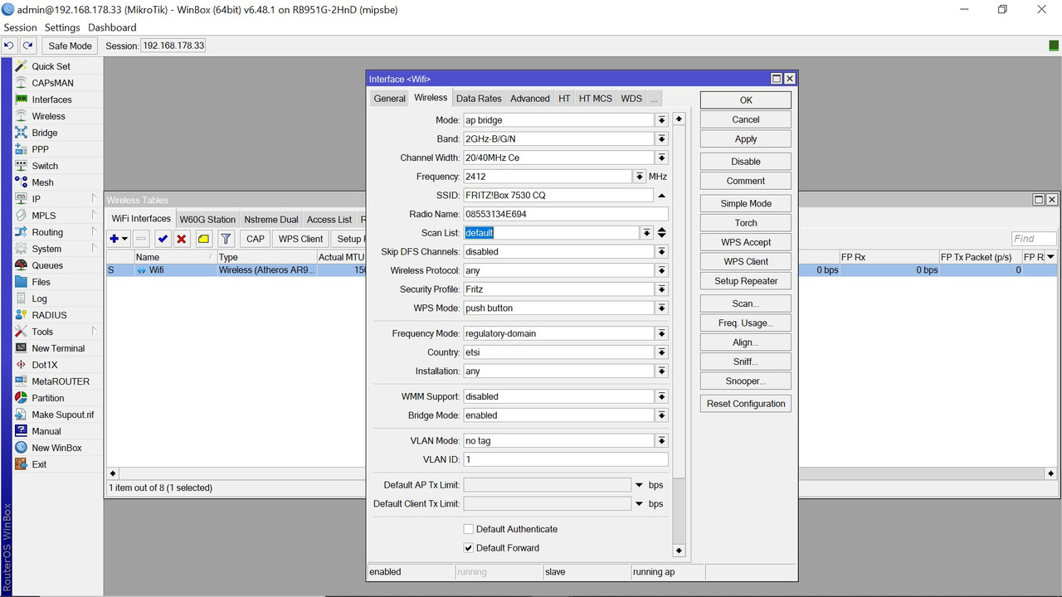Open the Settings menu
Image resolution: width=1062 pixels, height=597 pixels.
tap(62, 27)
